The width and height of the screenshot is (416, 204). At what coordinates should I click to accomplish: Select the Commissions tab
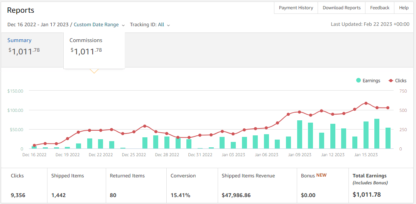(x=86, y=40)
